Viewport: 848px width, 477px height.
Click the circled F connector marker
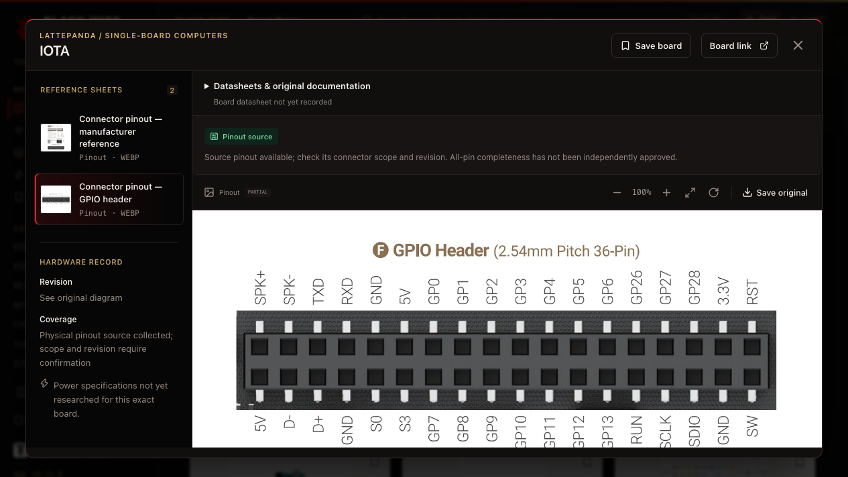(381, 251)
